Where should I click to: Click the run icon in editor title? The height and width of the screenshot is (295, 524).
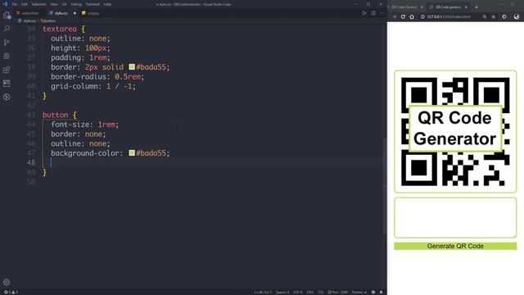(x=364, y=13)
